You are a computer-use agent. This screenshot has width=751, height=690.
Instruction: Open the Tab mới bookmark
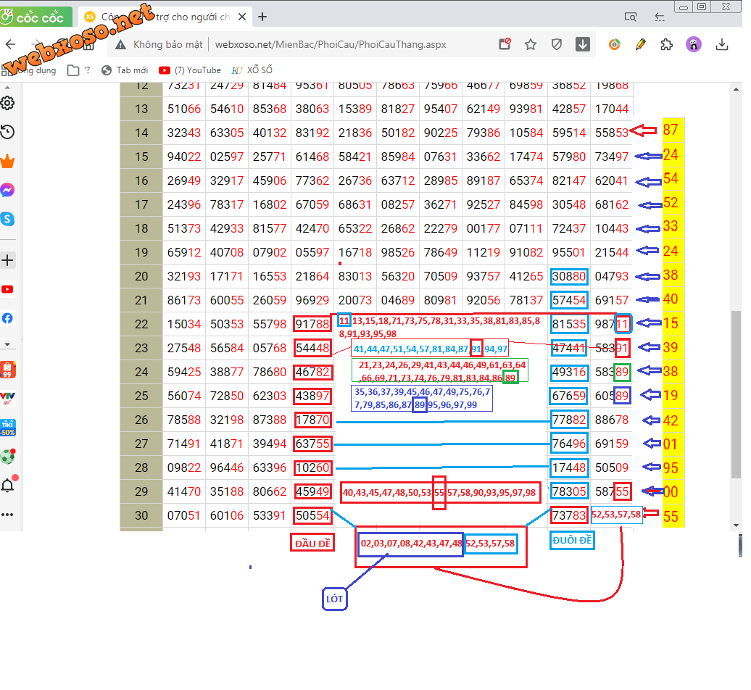click(125, 70)
